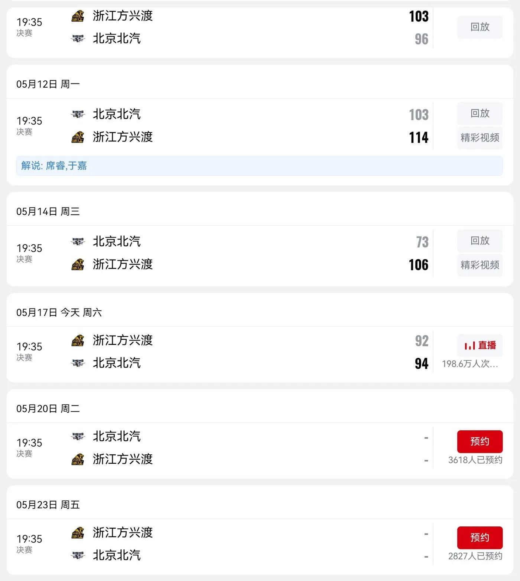Screen dimensions: 520x581
Task: Tap 预约 to reserve the May 23 game
Action: pyautogui.click(x=480, y=538)
